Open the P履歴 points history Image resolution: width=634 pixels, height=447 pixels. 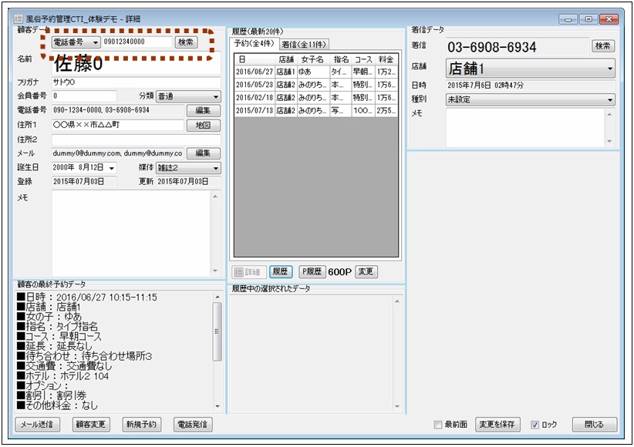coord(312,272)
